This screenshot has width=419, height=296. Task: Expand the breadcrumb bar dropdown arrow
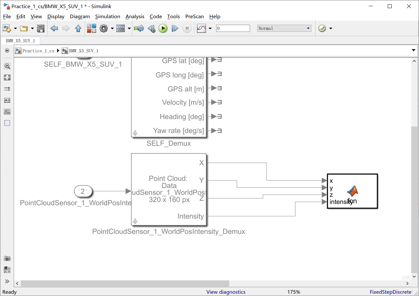click(413, 50)
